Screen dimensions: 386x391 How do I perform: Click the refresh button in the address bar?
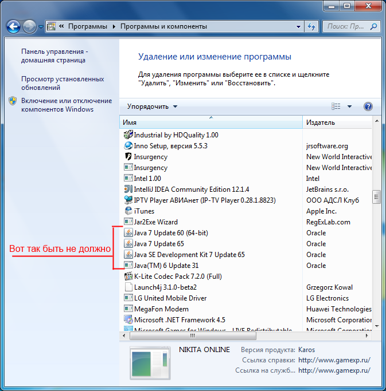tap(311, 26)
